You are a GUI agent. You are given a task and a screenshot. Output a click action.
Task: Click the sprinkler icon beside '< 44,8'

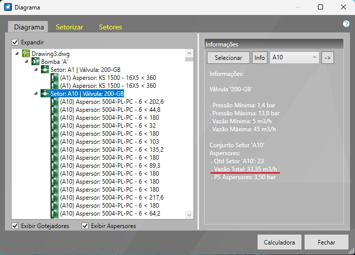pyautogui.click(x=54, y=110)
